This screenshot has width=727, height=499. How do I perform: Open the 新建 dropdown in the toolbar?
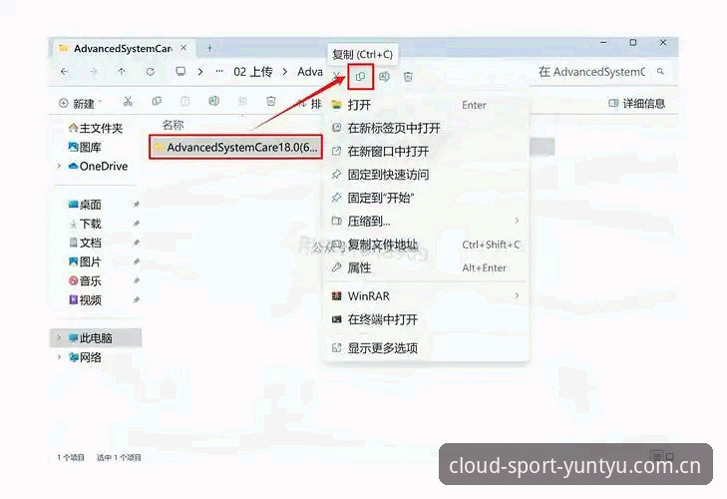[x=80, y=103]
